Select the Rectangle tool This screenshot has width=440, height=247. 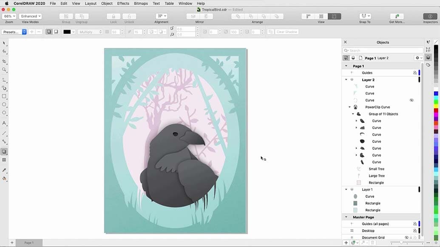4,96
